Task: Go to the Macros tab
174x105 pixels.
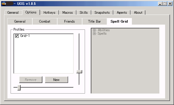Action: tap(68, 13)
